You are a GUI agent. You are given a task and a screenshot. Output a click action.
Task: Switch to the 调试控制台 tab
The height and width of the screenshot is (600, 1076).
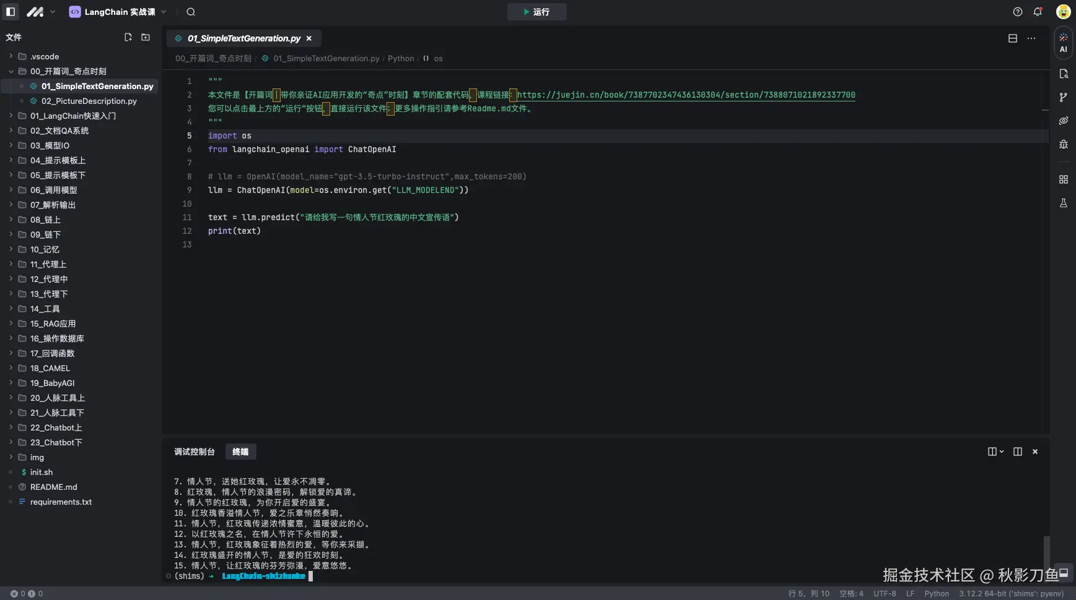[x=194, y=452]
